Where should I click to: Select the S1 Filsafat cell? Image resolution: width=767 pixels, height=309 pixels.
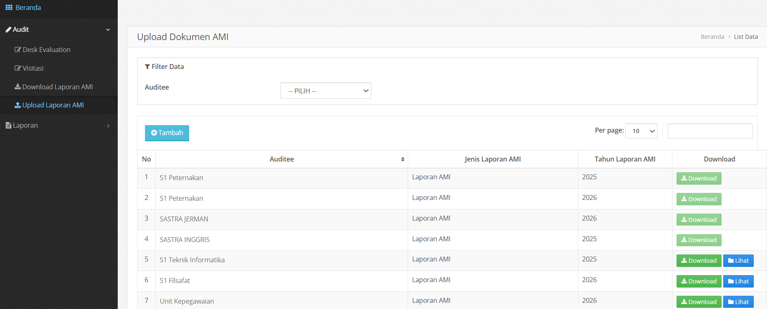coord(282,281)
